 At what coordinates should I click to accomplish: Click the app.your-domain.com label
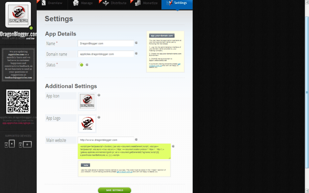pyautogui.click(x=162, y=36)
